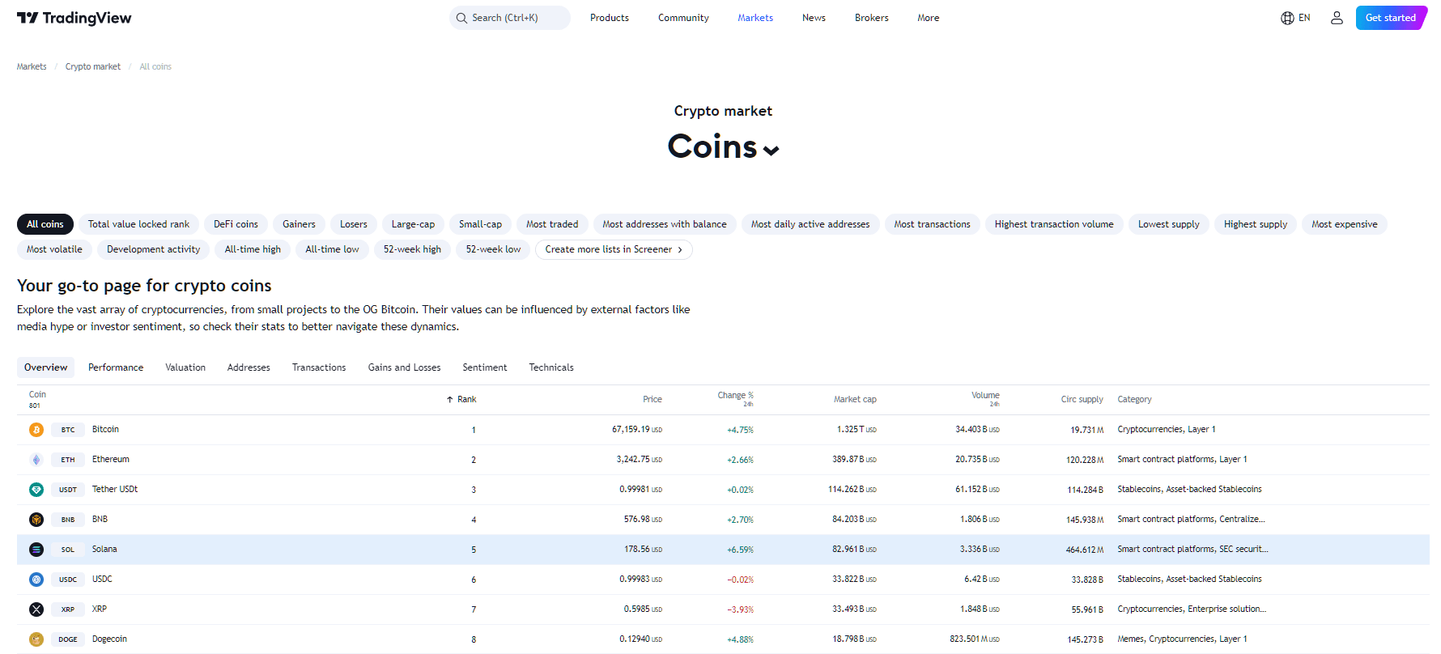The height and width of the screenshot is (654, 1441).
Task: Click the Ethereum coin logo
Action: [36, 460]
